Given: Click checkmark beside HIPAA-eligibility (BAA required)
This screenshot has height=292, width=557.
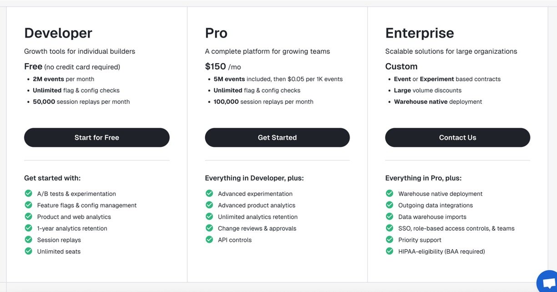Looking at the screenshot, I should point(390,251).
